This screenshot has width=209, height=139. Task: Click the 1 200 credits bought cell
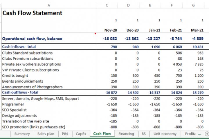pos(199,76)
